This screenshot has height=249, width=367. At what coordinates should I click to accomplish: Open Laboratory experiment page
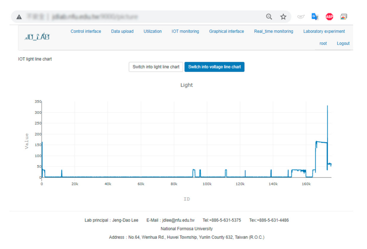[324, 31]
